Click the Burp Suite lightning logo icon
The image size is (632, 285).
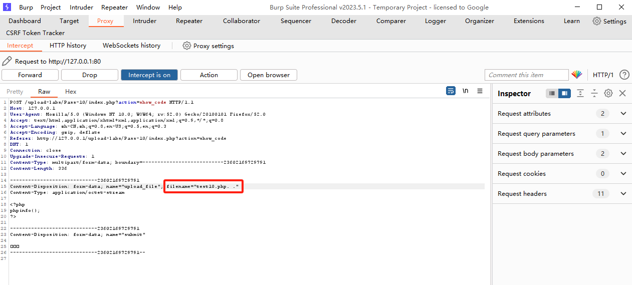click(7, 7)
